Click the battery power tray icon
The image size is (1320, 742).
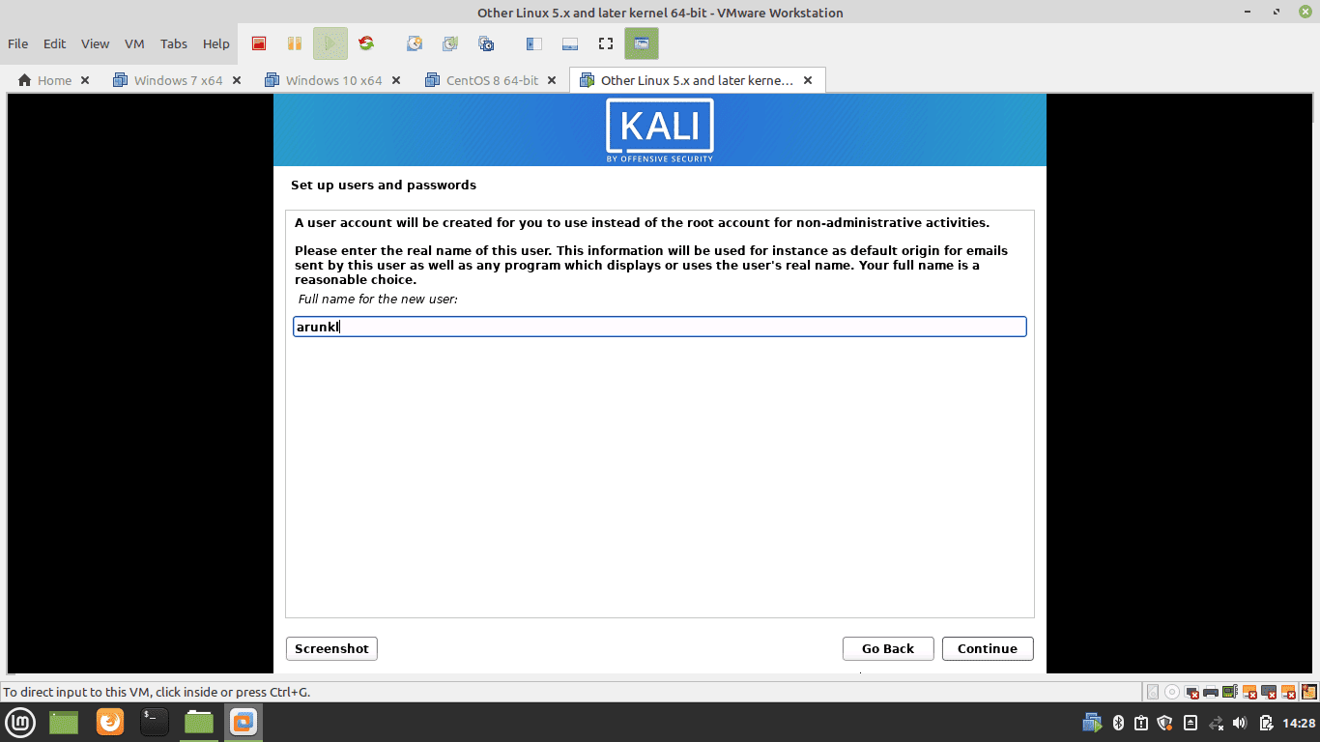pyautogui.click(x=1266, y=722)
